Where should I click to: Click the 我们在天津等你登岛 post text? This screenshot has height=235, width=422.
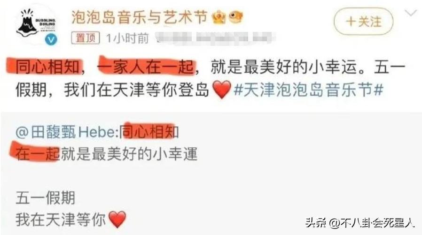[136, 90]
